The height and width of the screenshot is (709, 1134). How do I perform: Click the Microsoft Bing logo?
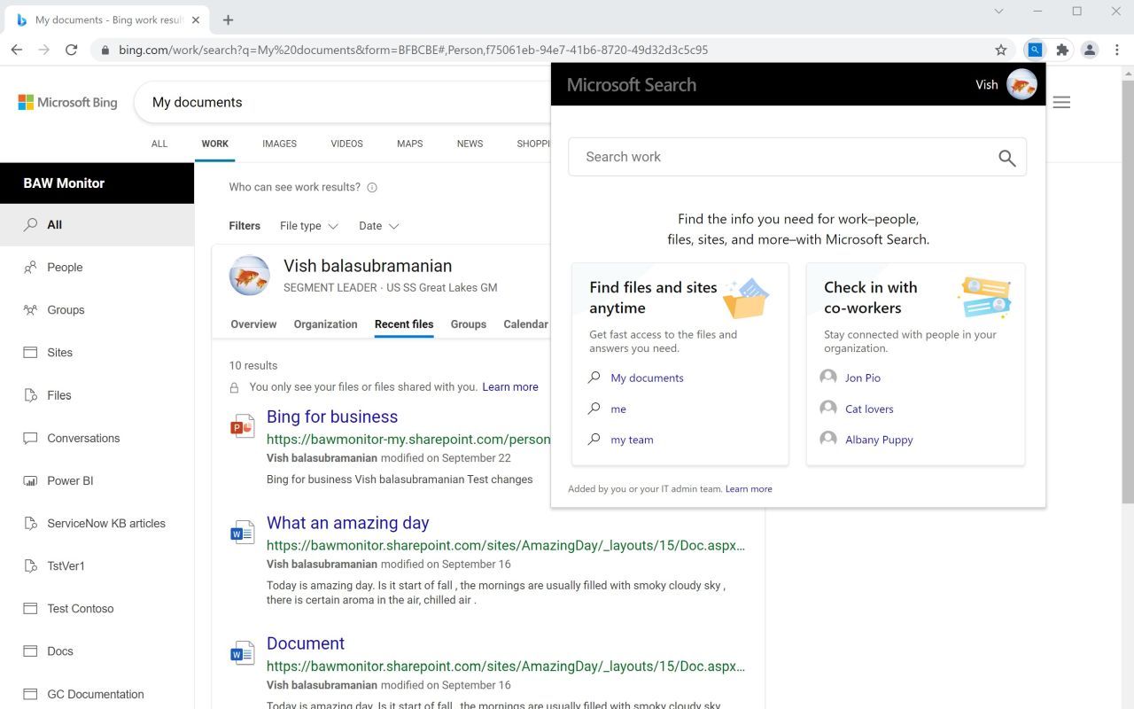pyautogui.click(x=67, y=103)
